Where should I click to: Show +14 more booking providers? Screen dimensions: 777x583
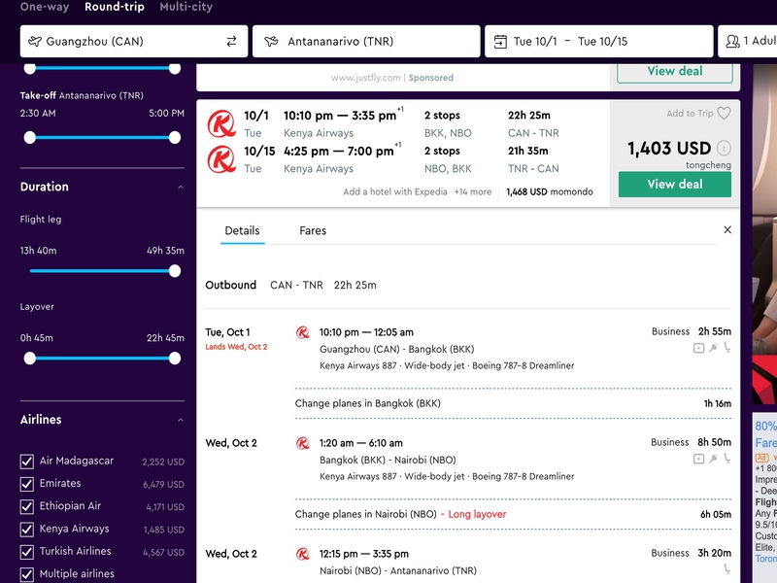pyautogui.click(x=473, y=191)
